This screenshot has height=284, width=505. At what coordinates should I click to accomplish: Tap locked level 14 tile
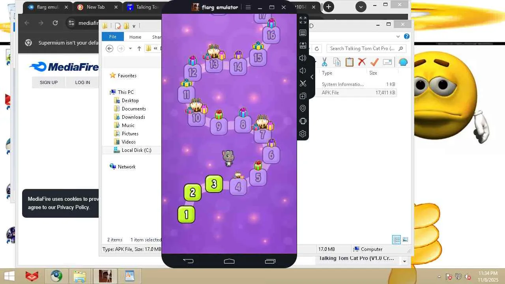(238, 67)
